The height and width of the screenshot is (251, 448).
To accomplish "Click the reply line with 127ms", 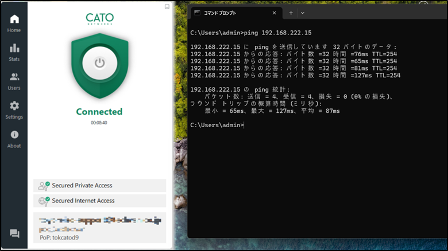I will tap(295, 75).
